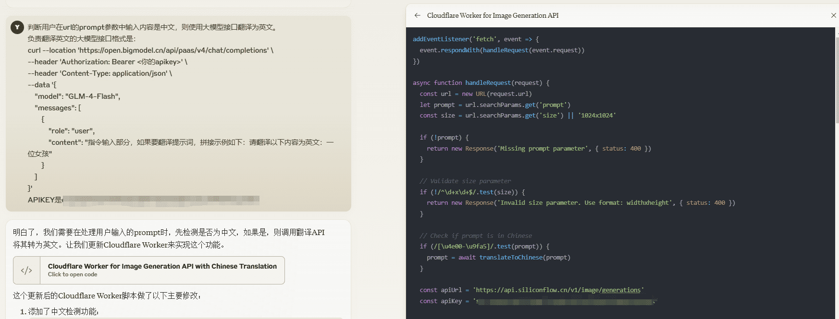The image size is (839, 319).
Task: Click the comment '// Check if prompt is in Chinese'
Action: pyautogui.click(x=476, y=236)
